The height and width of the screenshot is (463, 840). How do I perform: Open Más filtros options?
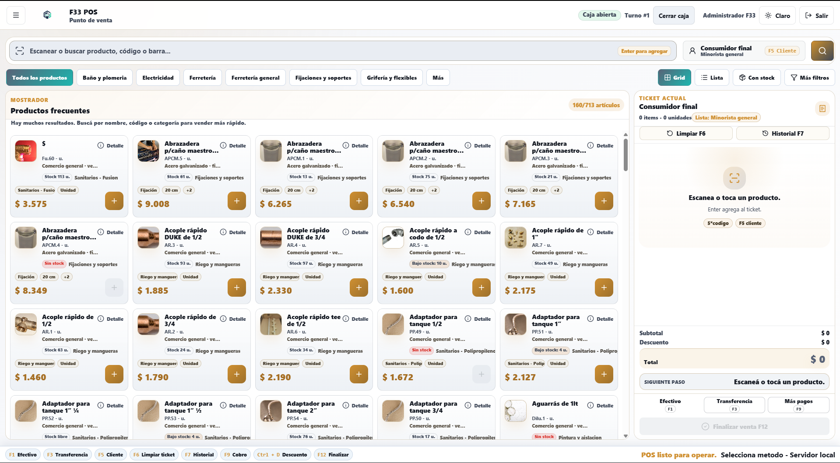point(809,77)
